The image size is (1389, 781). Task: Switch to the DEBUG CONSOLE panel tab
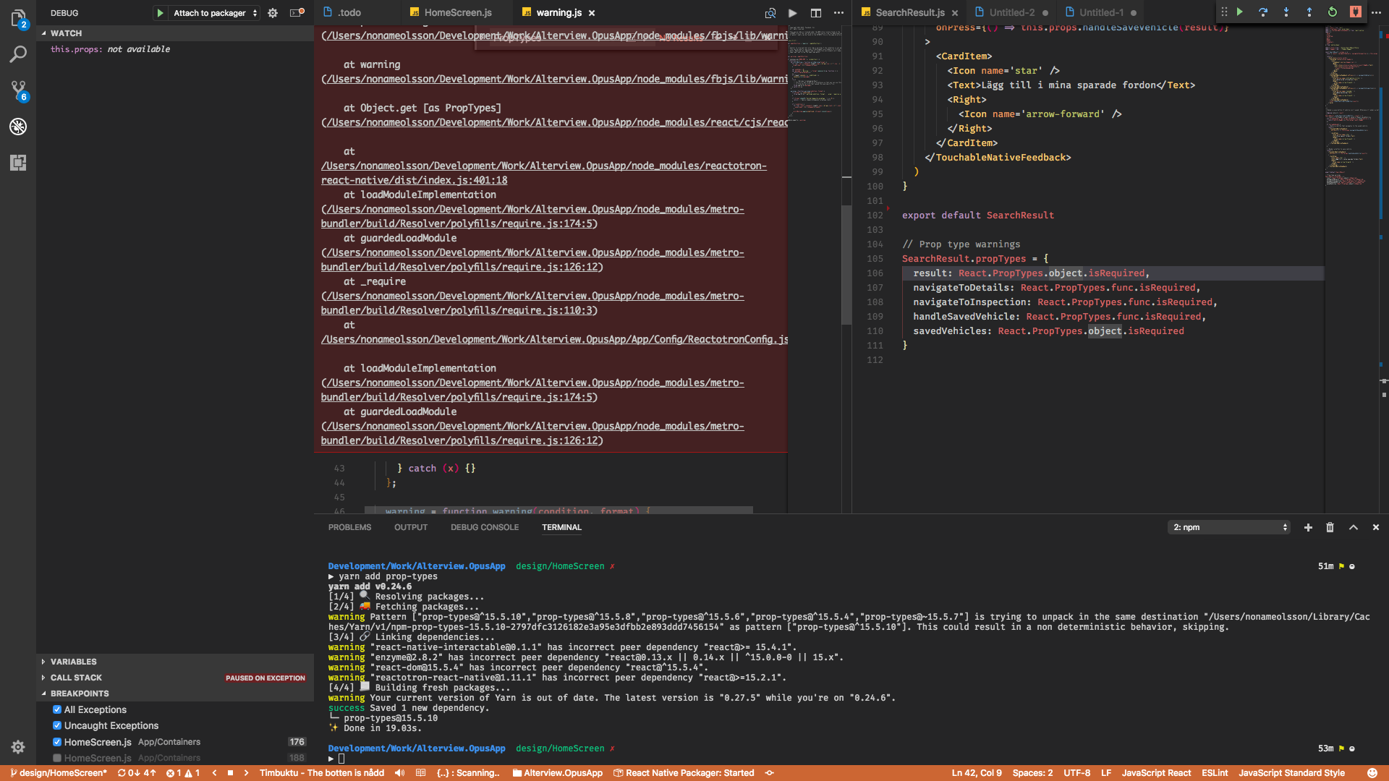click(484, 527)
